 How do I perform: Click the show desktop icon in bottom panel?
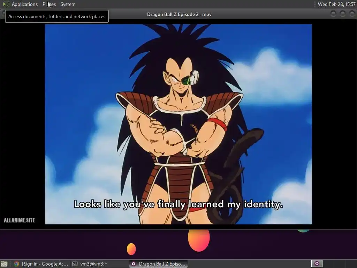click(x=4, y=264)
